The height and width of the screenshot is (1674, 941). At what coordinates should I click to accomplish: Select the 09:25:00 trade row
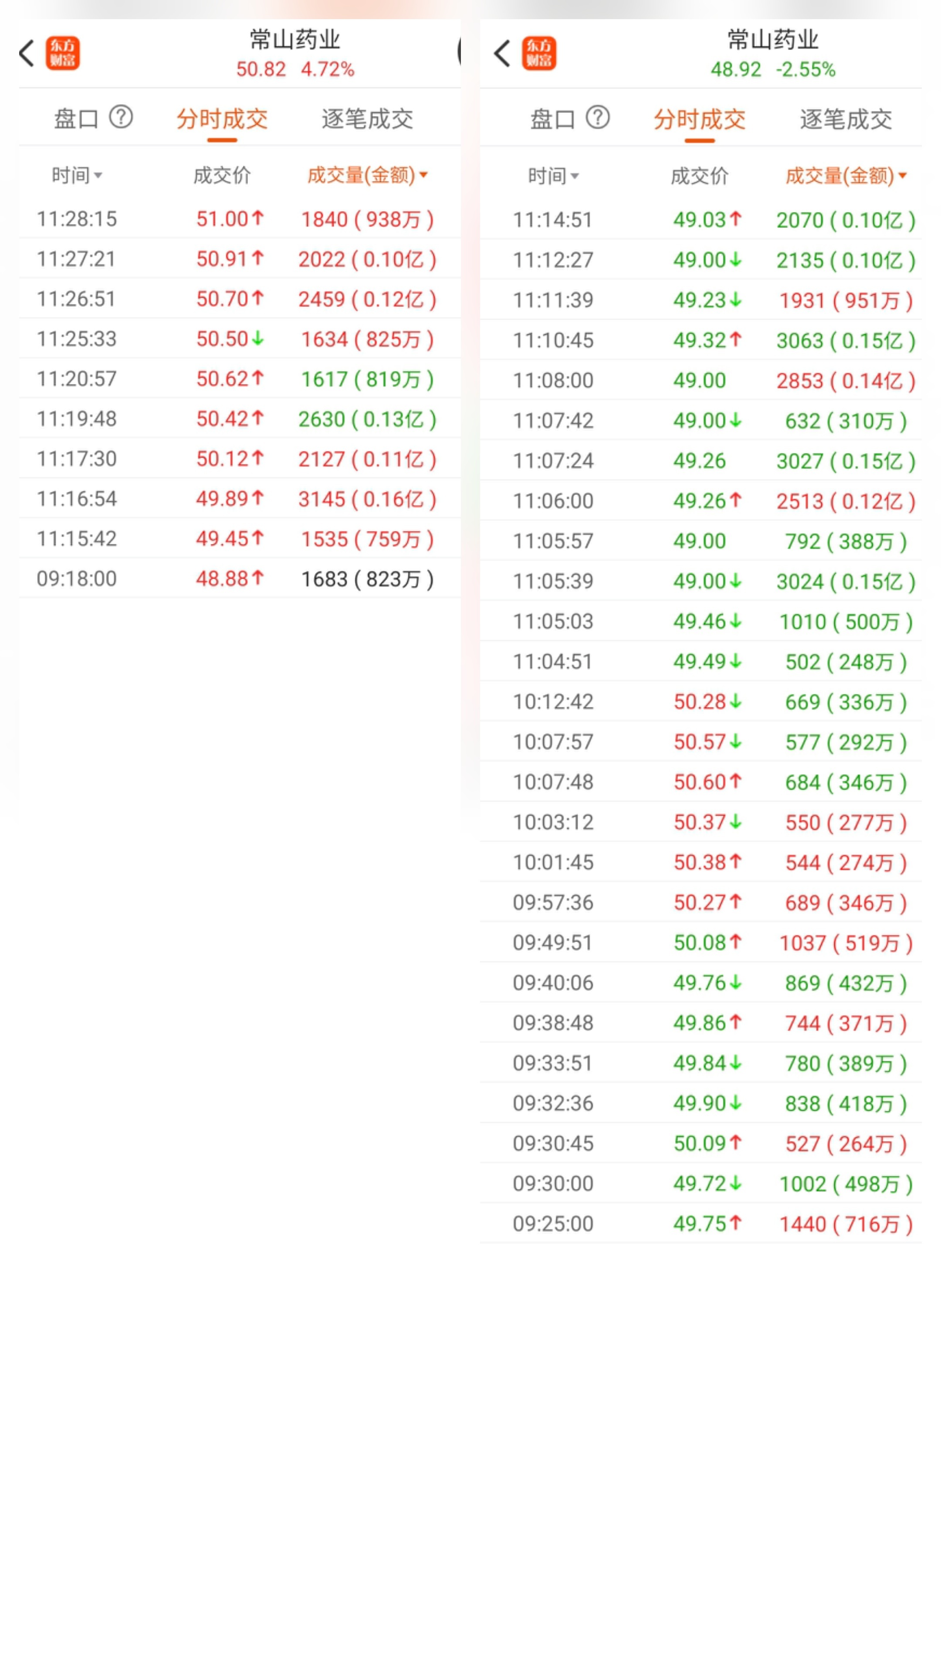click(x=700, y=1224)
